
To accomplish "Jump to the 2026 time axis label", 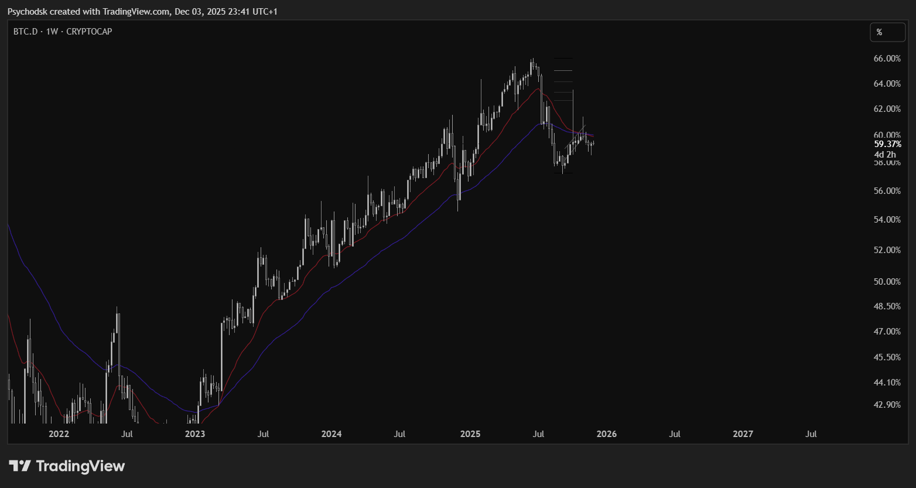I will point(607,434).
